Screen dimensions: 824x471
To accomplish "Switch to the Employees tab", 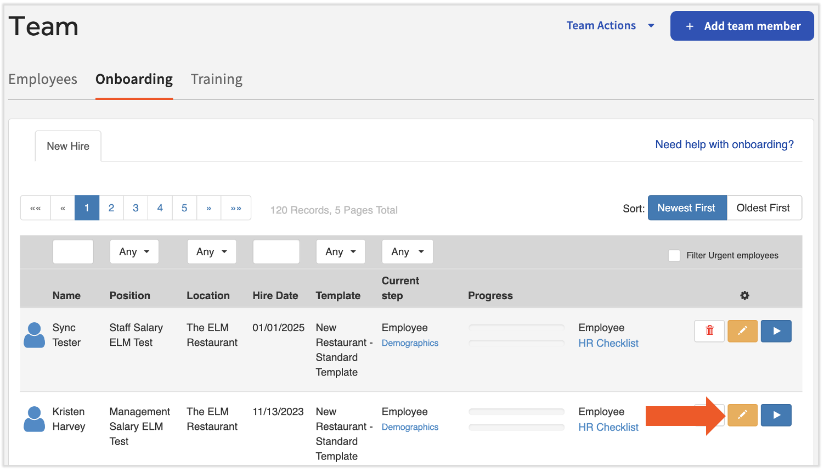I will (42, 79).
